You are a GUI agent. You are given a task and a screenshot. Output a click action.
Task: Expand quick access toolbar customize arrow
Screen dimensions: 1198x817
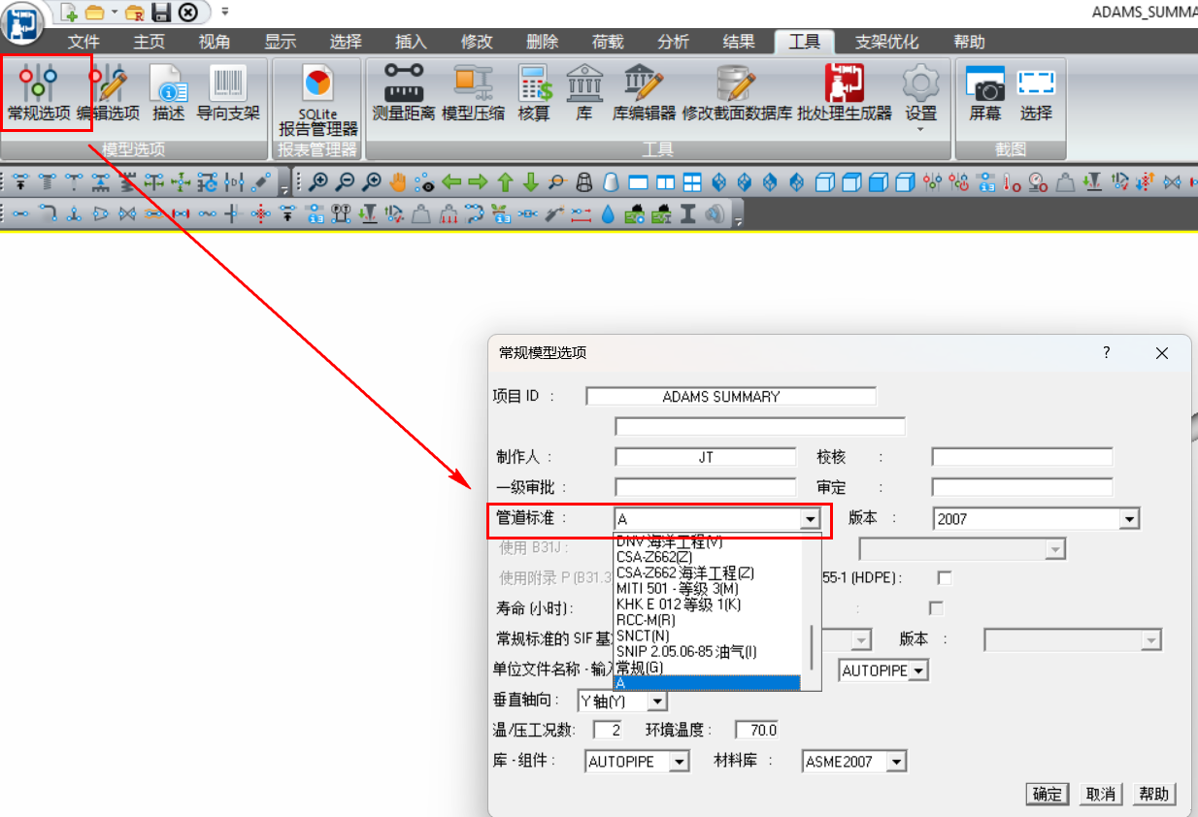225,13
